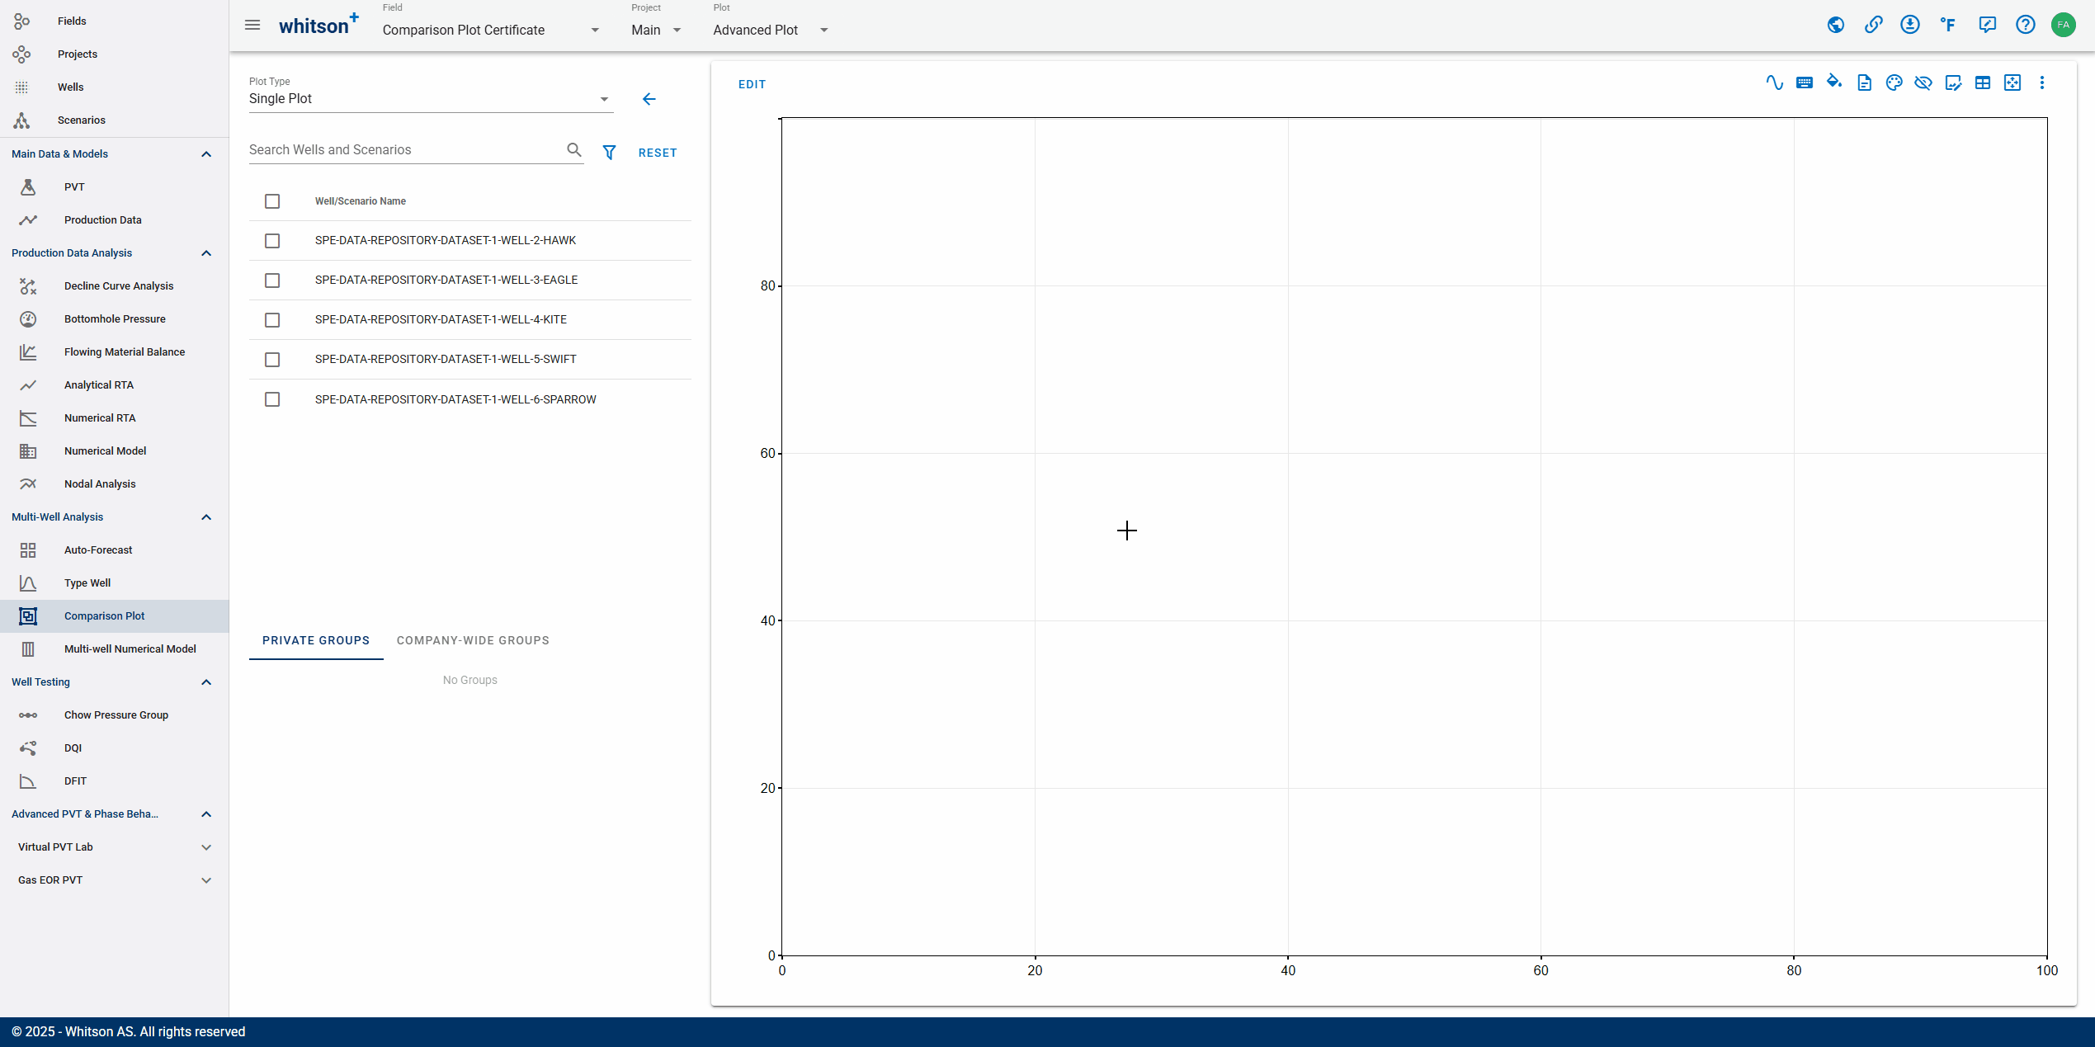Screen dimensions: 2095x1047
Task: Open the Numerical RTA module
Action: [x=99, y=417]
